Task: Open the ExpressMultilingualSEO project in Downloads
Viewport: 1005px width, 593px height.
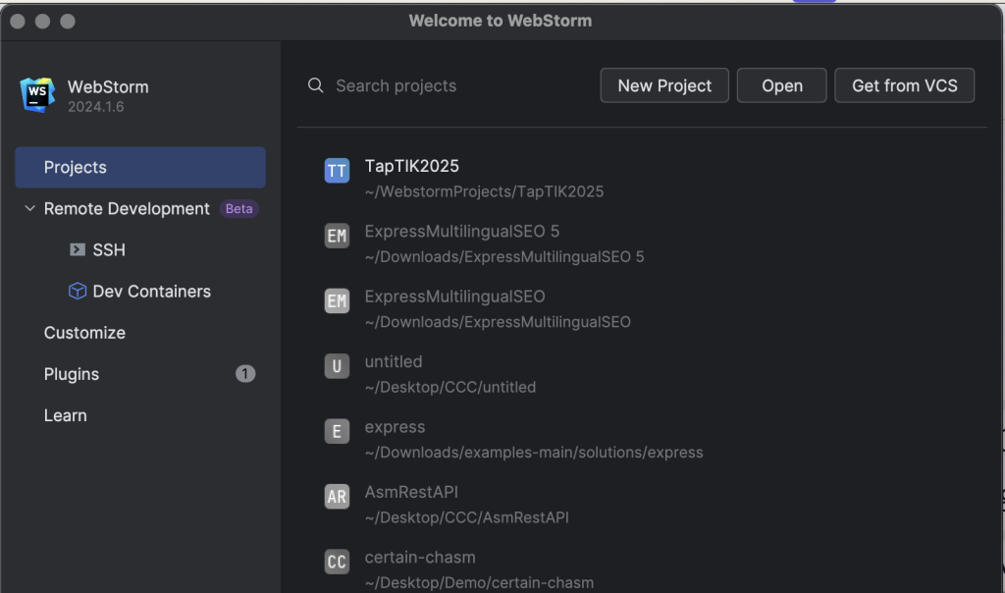Action: 454,296
